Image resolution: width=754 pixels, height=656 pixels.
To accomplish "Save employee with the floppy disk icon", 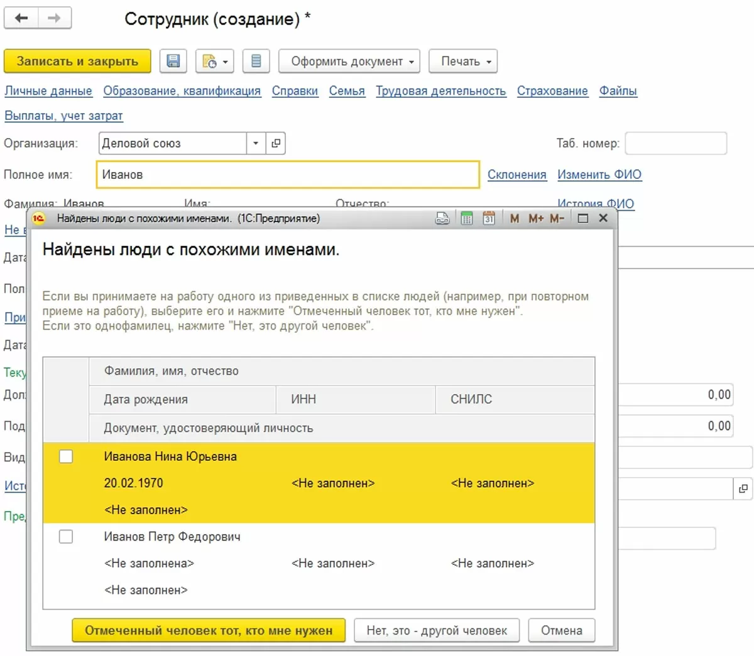I will (173, 62).
